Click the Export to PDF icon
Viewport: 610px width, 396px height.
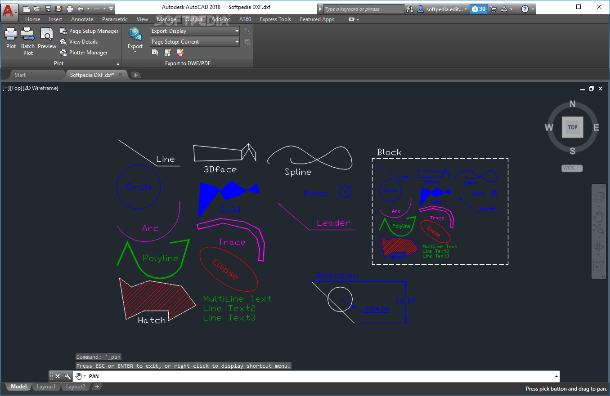180,53
